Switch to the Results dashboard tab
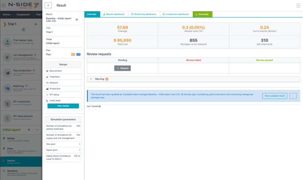This screenshot has width=303, height=180. coord(114,14)
